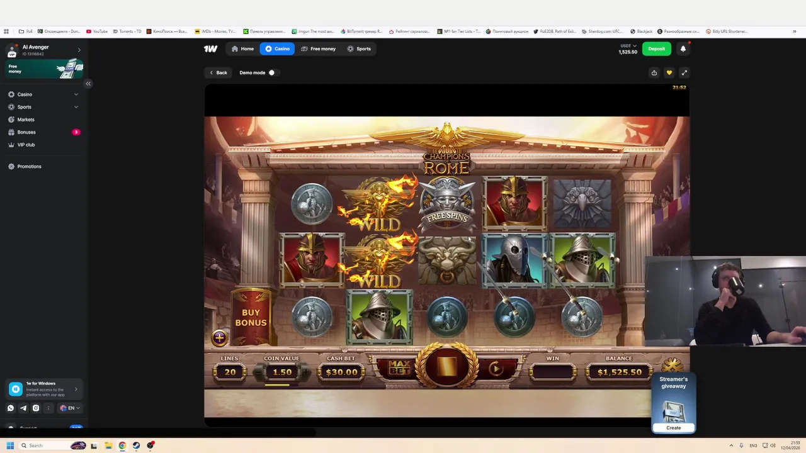Open the Torrents - TD bookmark
Viewport: 806px width, 453px height.
coord(127,31)
